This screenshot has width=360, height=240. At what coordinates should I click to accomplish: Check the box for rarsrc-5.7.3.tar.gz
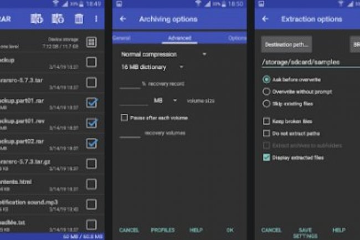tap(91, 164)
